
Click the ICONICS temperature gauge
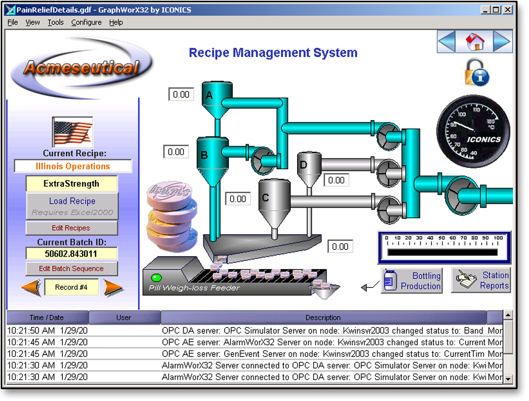[473, 131]
